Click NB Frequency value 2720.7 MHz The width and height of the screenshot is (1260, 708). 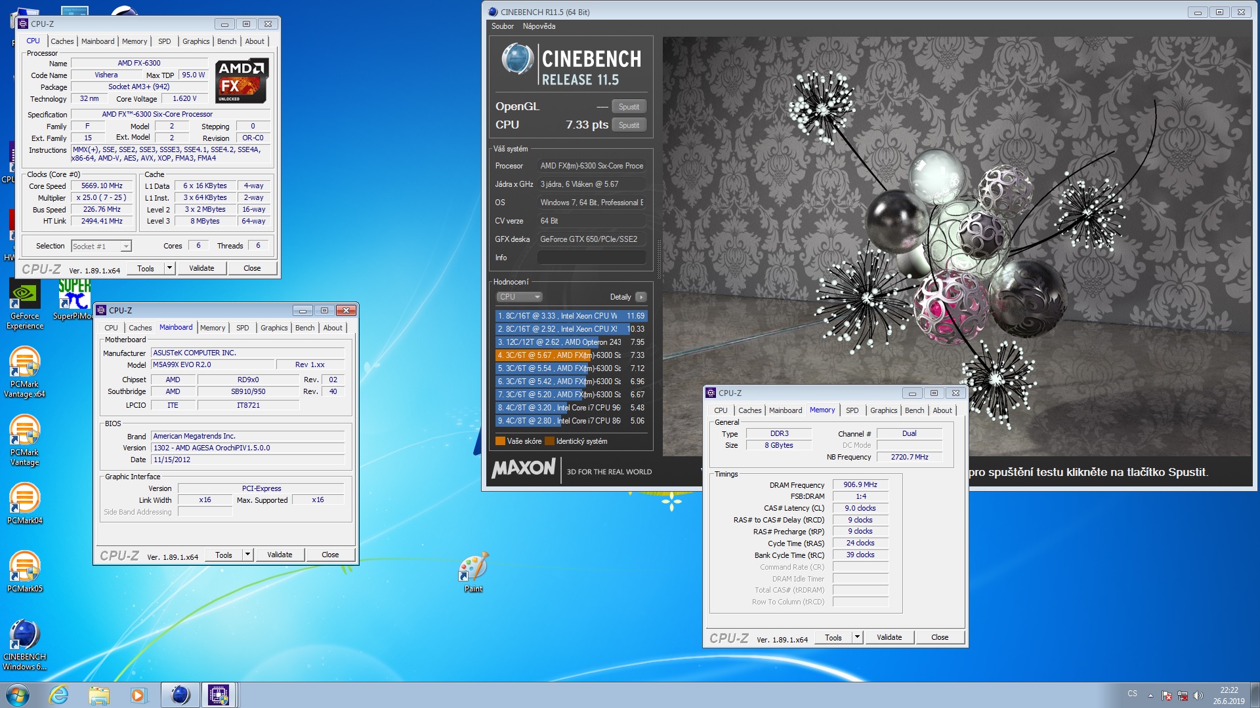910,457
